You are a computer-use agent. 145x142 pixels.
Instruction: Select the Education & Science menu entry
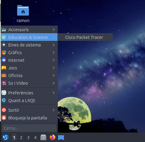[x=29, y=37]
